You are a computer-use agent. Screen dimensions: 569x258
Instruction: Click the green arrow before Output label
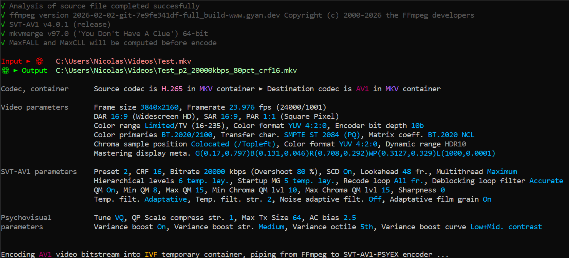pyautogui.click(x=16, y=71)
